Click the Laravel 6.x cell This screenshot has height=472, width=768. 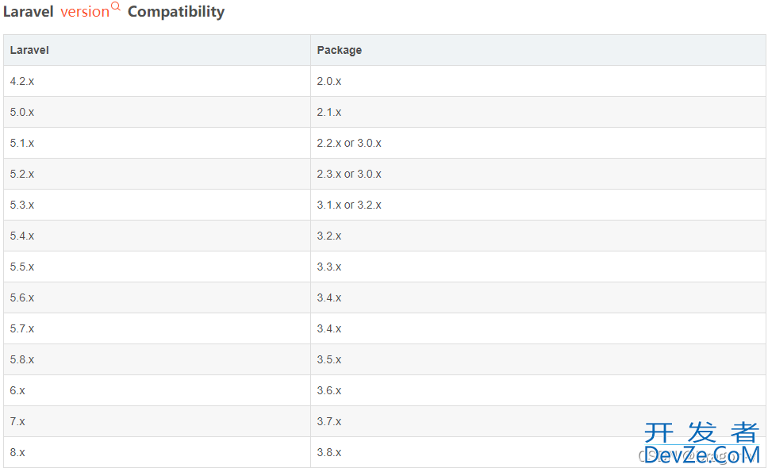coord(17,390)
